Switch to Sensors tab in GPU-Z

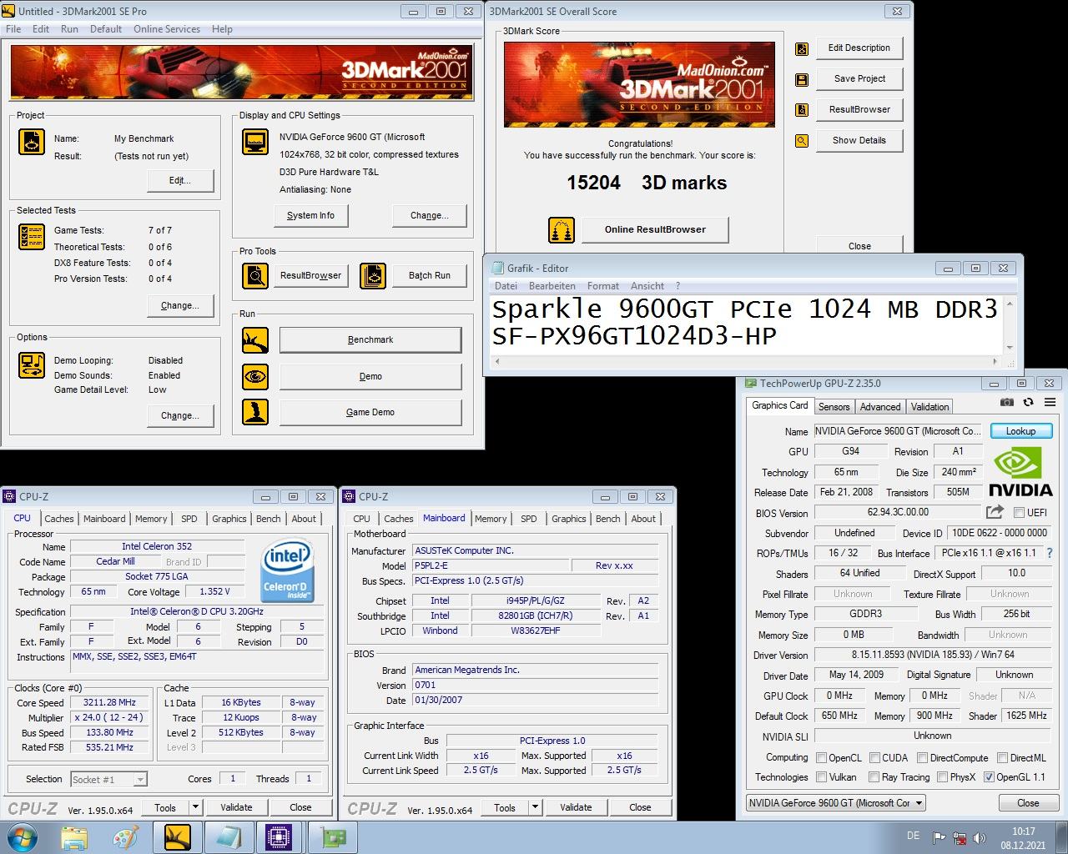coord(834,407)
